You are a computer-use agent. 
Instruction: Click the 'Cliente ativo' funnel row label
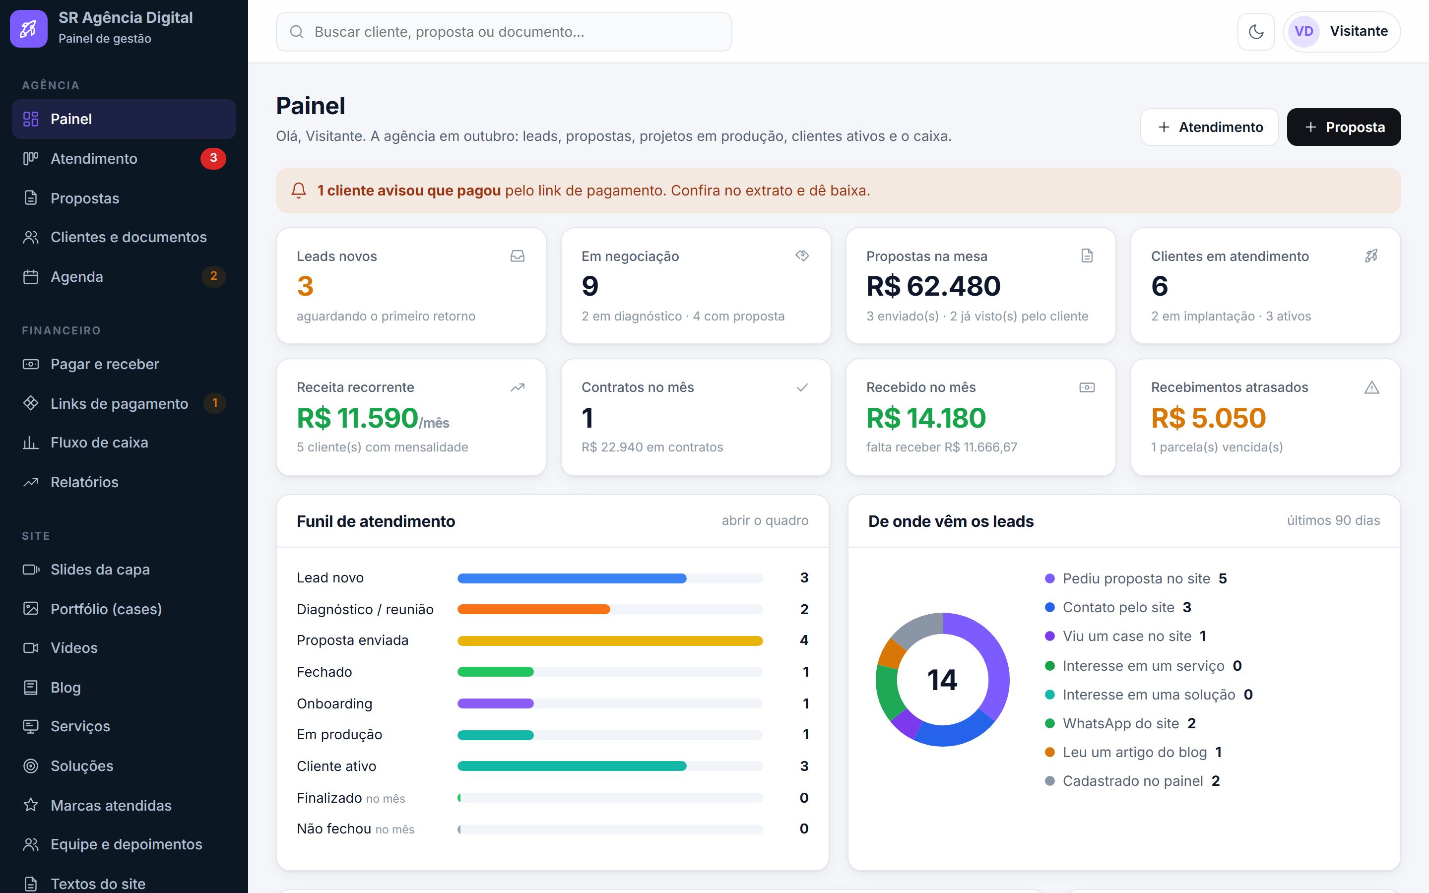pyautogui.click(x=336, y=766)
